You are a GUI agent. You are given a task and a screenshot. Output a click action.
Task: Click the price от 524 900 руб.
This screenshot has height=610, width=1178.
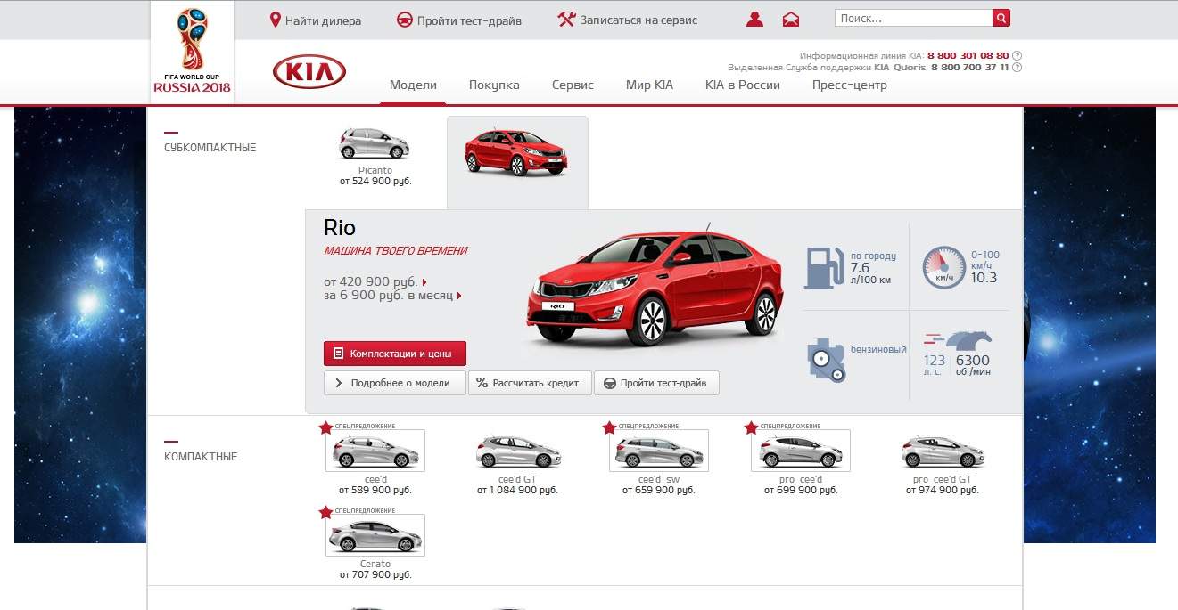pyautogui.click(x=375, y=181)
